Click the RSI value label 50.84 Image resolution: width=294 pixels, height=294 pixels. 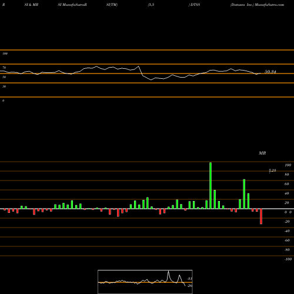270,72
